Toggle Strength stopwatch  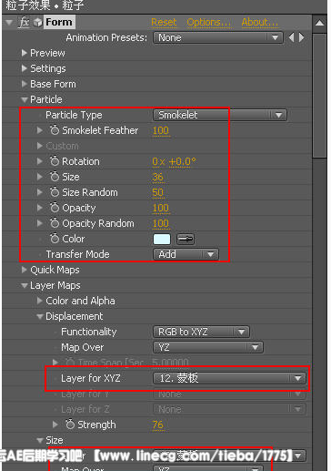[70, 425]
